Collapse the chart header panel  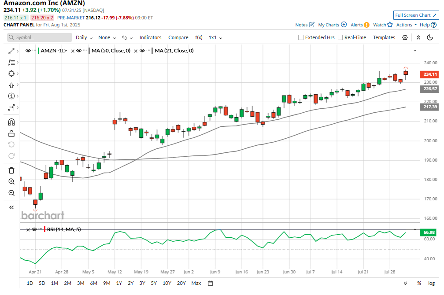(x=418, y=37)
